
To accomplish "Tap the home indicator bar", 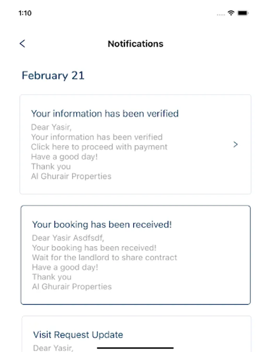I will click(135, 347).
